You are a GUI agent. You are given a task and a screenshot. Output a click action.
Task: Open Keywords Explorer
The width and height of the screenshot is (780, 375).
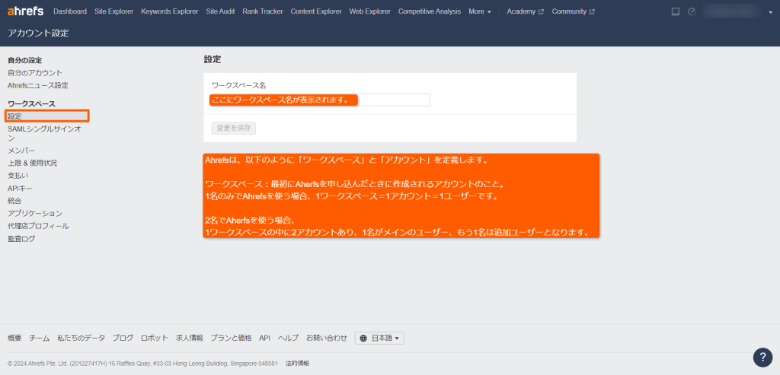coord(170,11)
